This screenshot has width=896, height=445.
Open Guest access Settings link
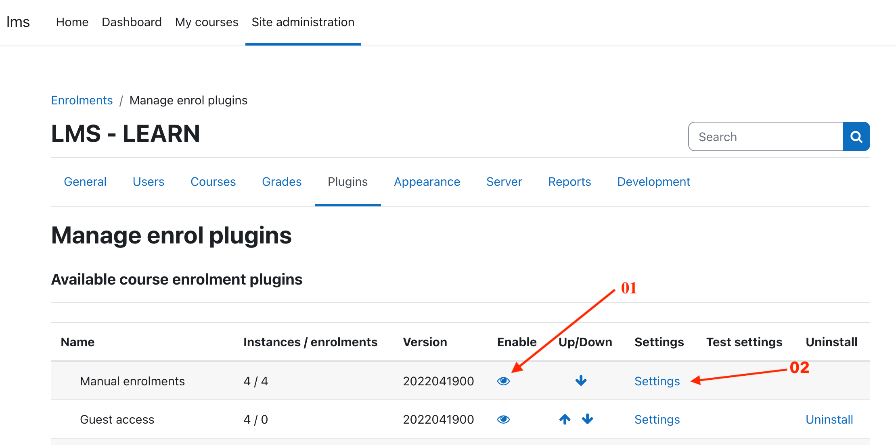pyautogui.click(x=657, y=420)
